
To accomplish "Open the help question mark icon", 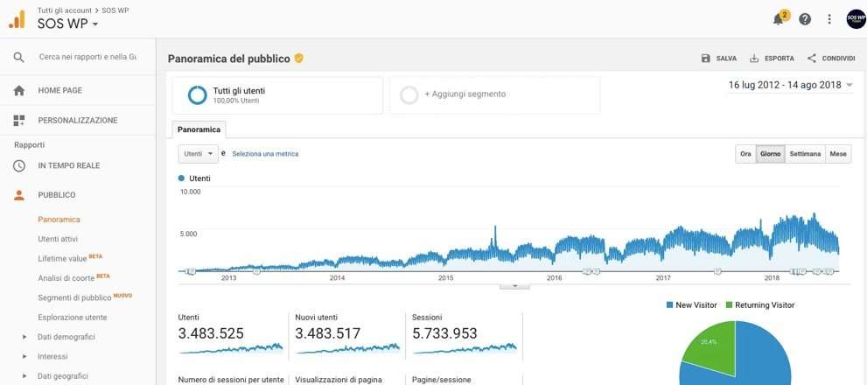I will [805, 19].
